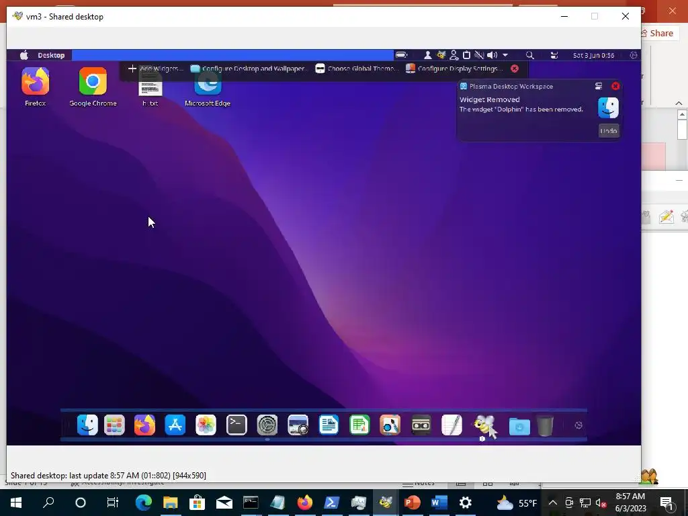Click Share button in PowerPoint window
The height and width of the screenshot is (516, 688).
(657, 34)
